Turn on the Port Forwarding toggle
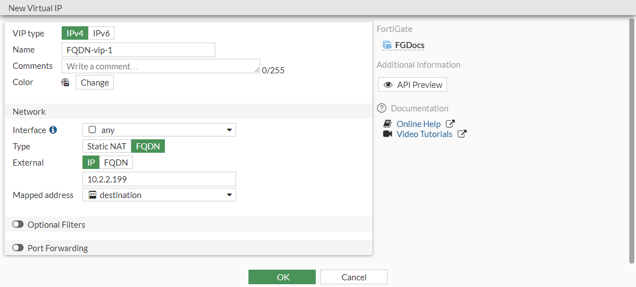Viewport: 636px width, 287px height. tap(18, 248)
